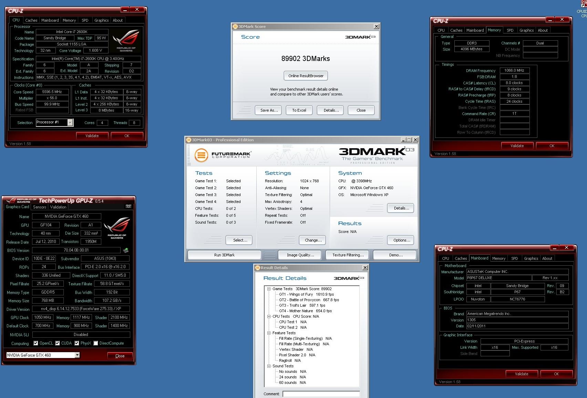Collapse the CPU Tests tree node

pos(269,316)
